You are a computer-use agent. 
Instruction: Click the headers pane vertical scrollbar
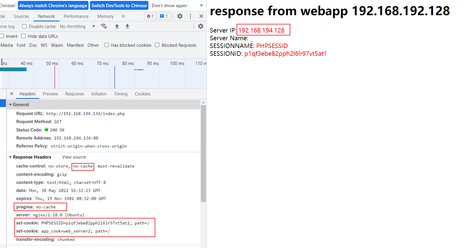(204, 154)
